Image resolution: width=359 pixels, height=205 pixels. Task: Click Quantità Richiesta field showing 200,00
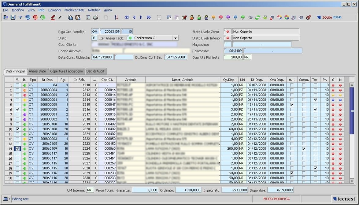(233, 57)
